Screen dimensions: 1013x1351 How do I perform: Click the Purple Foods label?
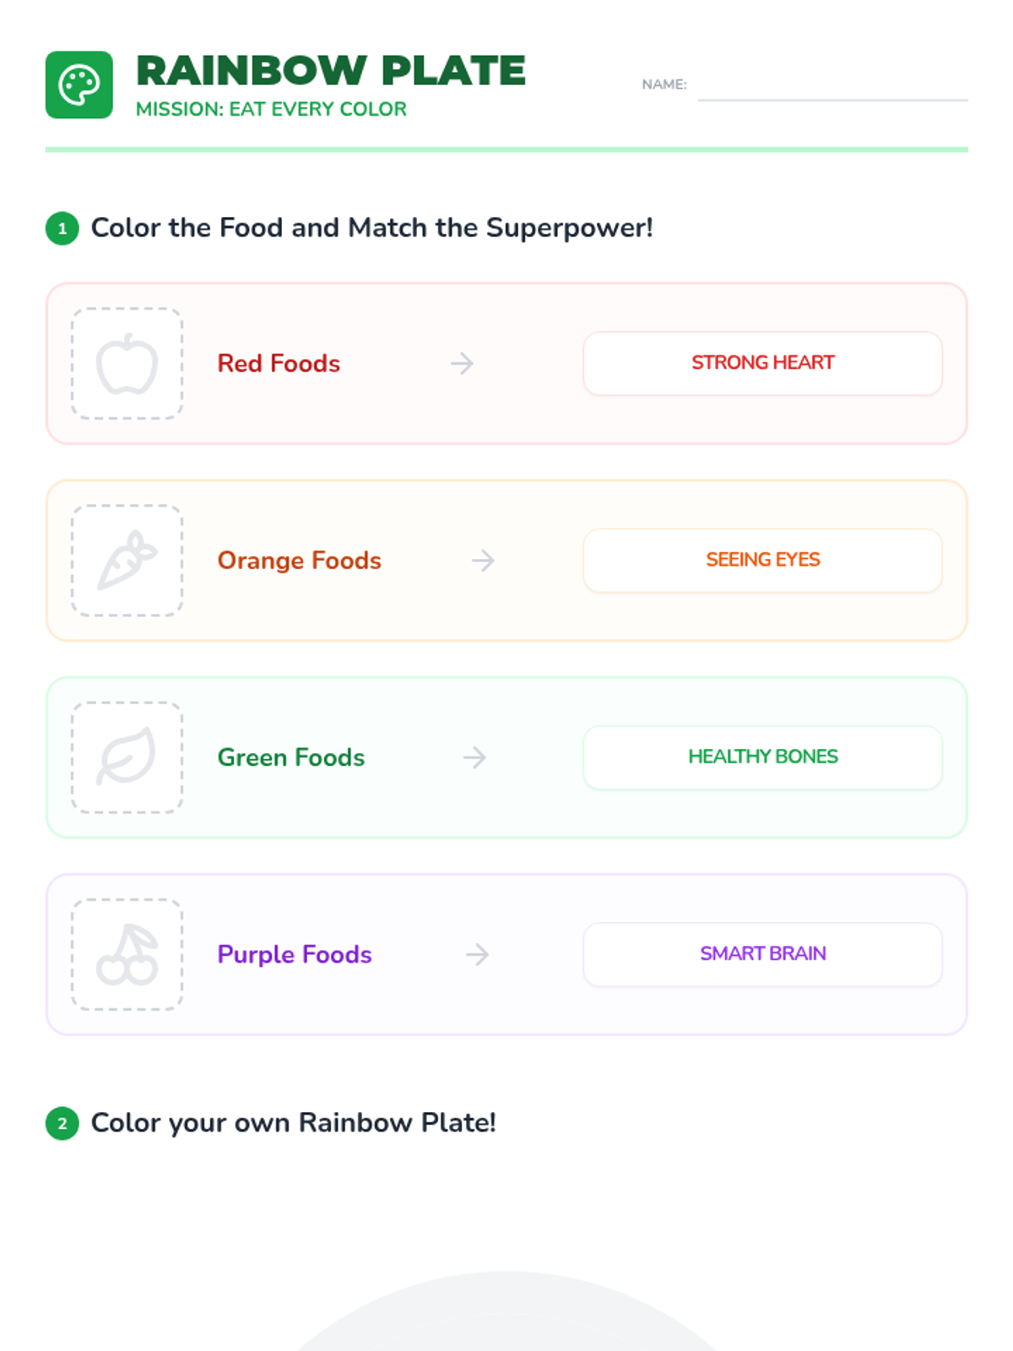click(295, 954)
